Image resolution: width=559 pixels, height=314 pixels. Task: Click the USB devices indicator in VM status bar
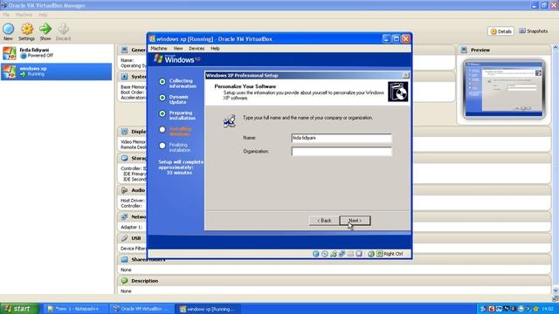tap(334, 254)
